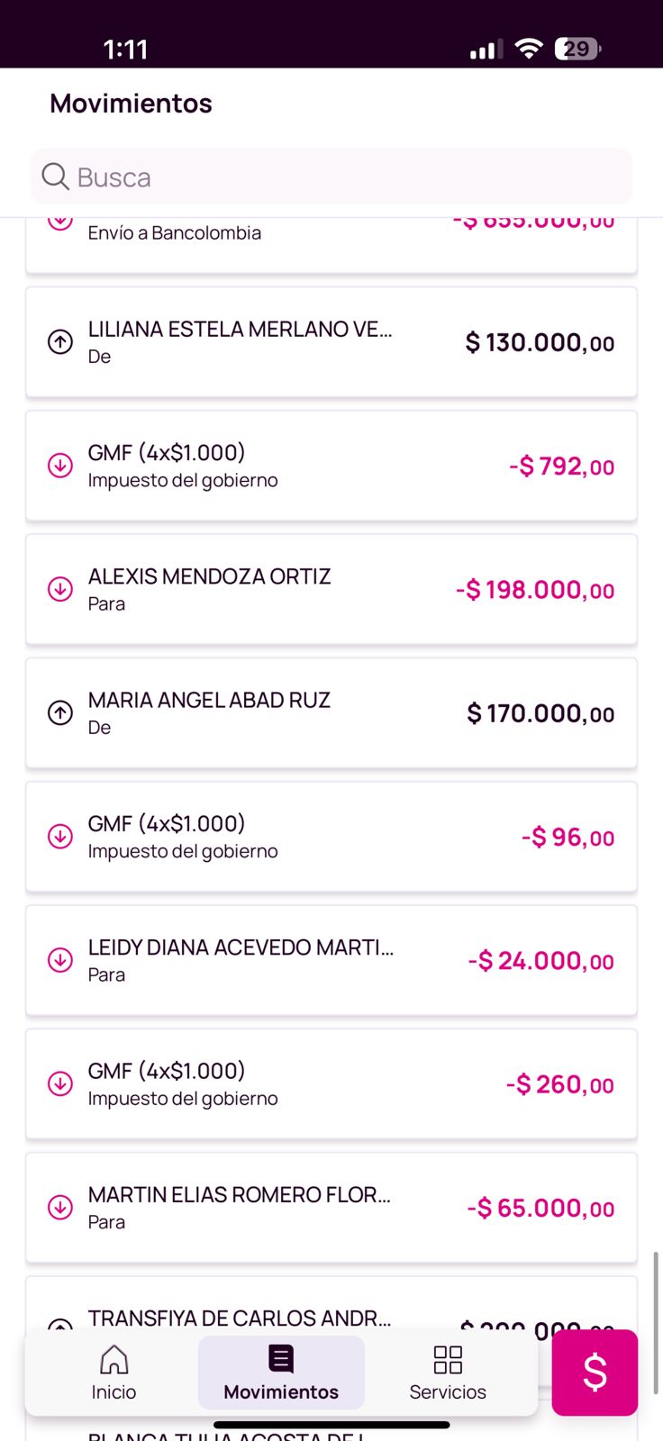Screen dimensions: 663x1441
Task: Tap the magnifying glass search icon
Action: click(55, 177)
